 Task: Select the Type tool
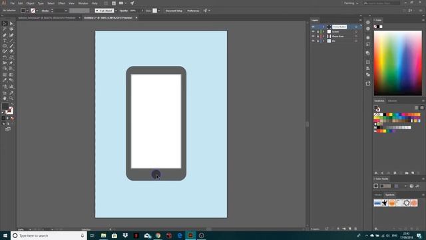coord(5,41)
